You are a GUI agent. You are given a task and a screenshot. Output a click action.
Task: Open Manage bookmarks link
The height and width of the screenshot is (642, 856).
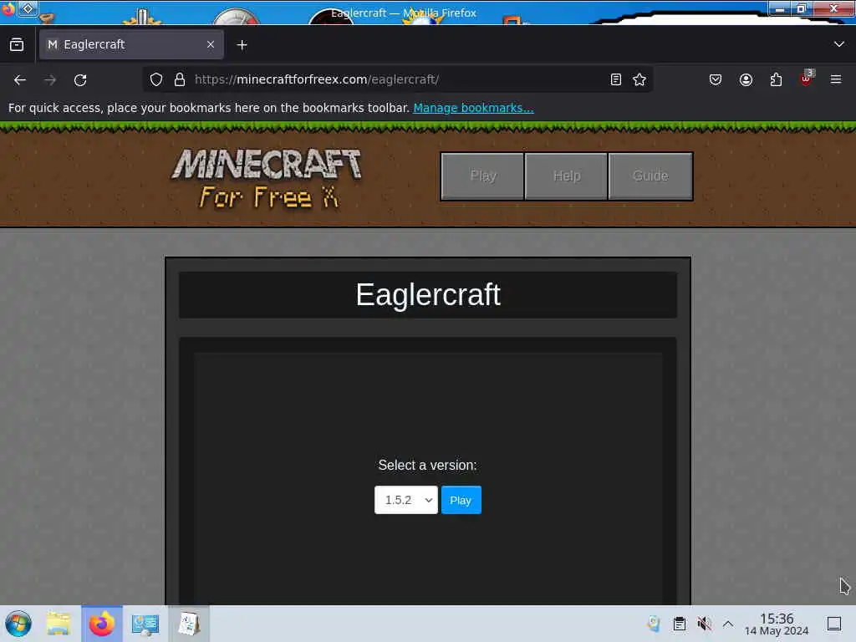tap(473, 108)
